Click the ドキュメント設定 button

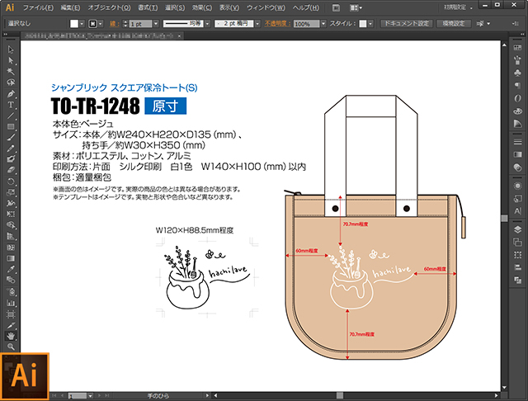tap(406, 24)
